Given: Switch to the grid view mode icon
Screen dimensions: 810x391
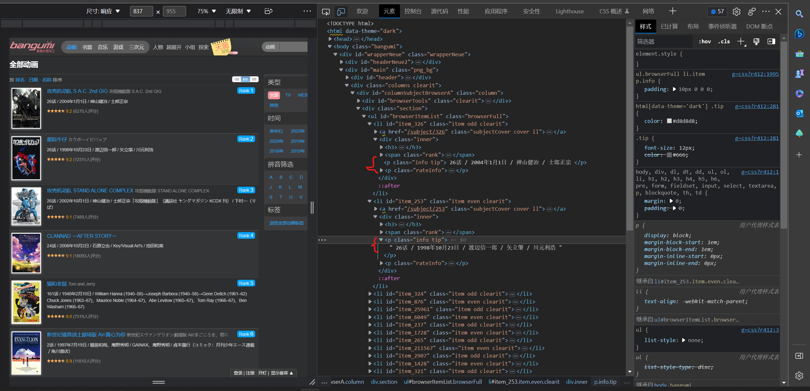Looking at the screenshot, I should coord(254,79).
